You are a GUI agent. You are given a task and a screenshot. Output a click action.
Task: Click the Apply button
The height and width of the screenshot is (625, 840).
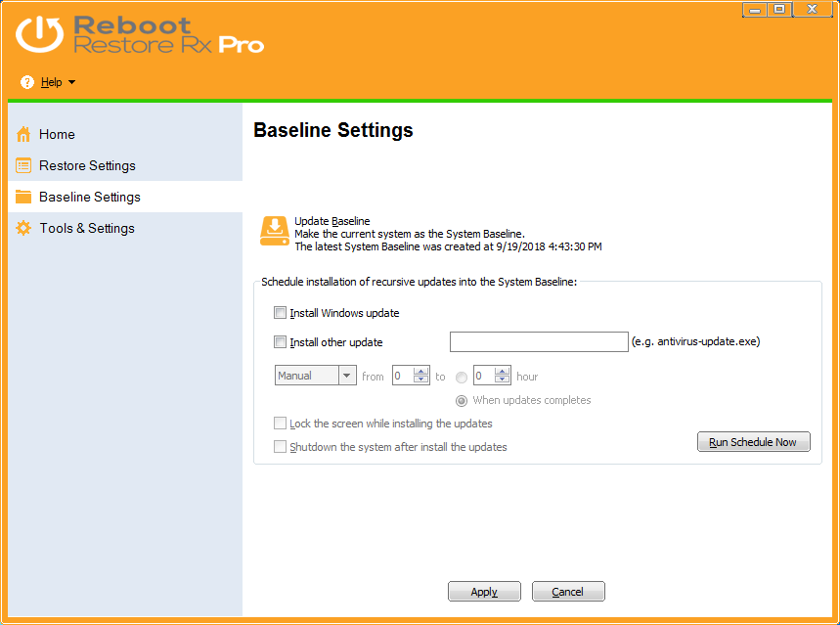click(484, 591)
